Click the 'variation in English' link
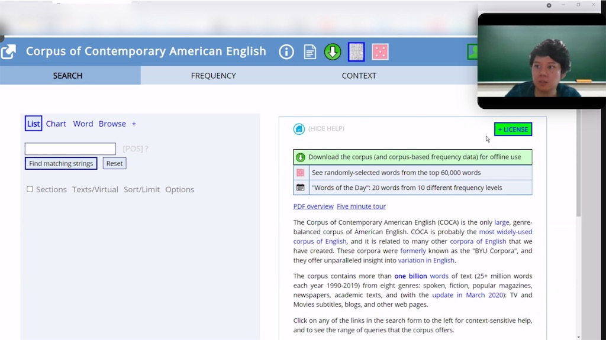Image resolution: width=606 pixels, height=340 pixels. point(426,260)
